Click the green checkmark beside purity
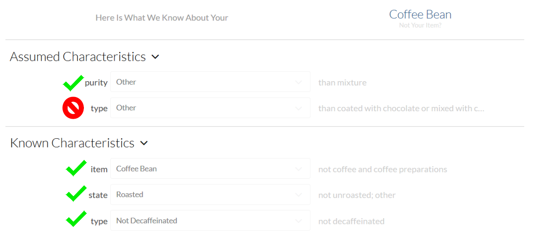The height and width of the screenshot is (244, 533). pos(73,82)
